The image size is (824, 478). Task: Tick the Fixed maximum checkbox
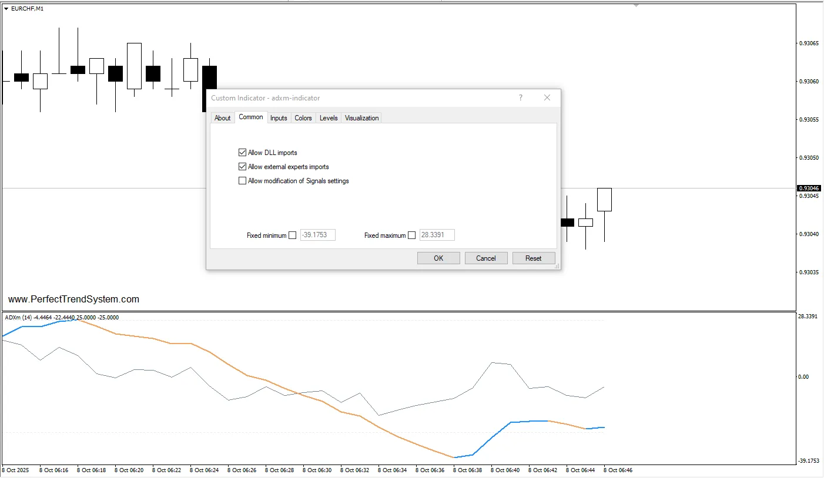pyautogui.click(x=411, y=235)
